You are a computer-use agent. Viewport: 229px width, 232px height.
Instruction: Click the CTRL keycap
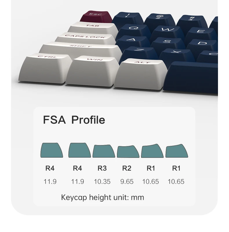click(45, 68)
